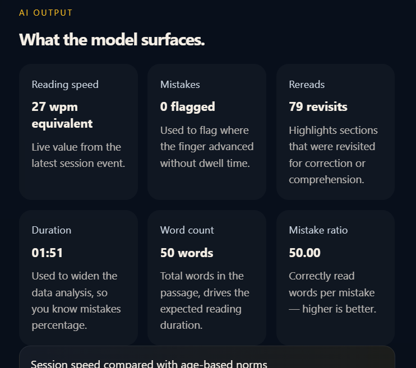Click the 50.00 mistake ratio value

pyautogui.click(x=304, y=253)
